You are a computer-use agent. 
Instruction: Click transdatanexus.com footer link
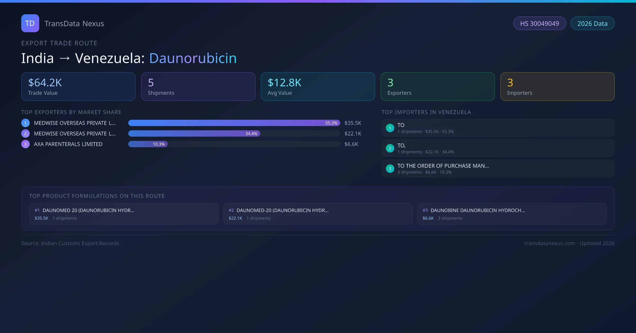pyautogui.click(x=550, y=243)
